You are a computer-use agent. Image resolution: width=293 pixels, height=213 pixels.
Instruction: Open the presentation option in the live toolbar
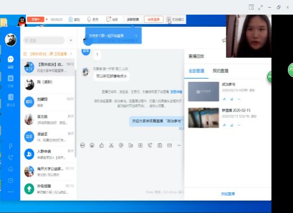112,20
